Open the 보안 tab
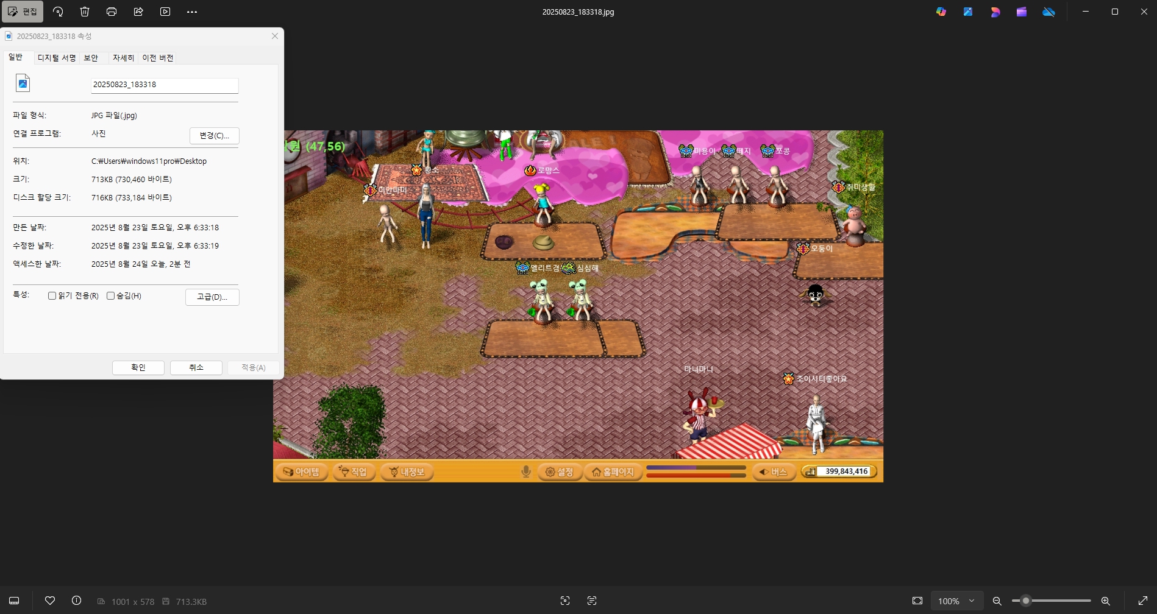The width and height of the screenshot is (1157, 614). (91, 58)
